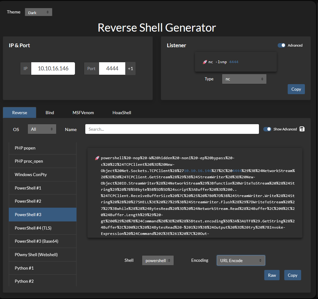Switch to the MSFVenom tab

pos(83,113)
